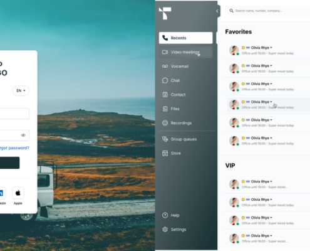
Task: Click the Files icon
Action: tap(165, 109)
